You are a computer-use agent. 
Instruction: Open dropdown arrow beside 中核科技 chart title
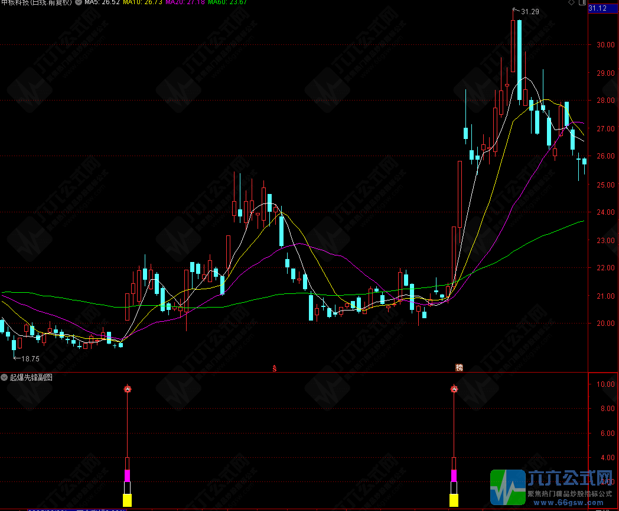[79, 2]
